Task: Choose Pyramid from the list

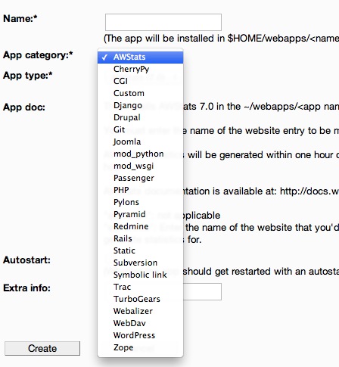Action: pyautogui.click(x=140, y=214)
